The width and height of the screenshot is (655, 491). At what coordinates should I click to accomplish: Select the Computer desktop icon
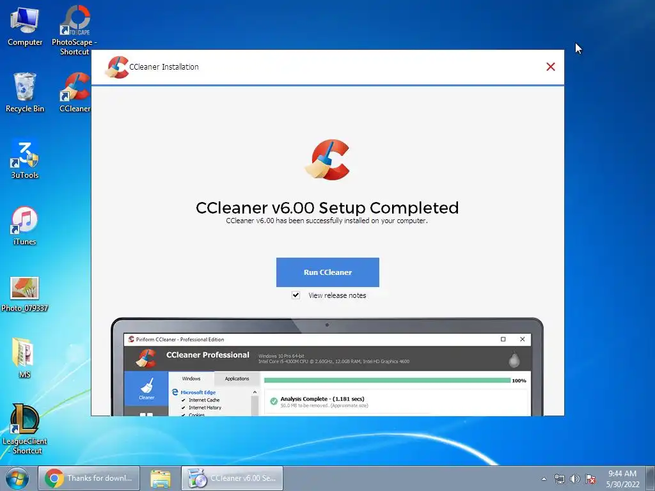tap(25, 26)
